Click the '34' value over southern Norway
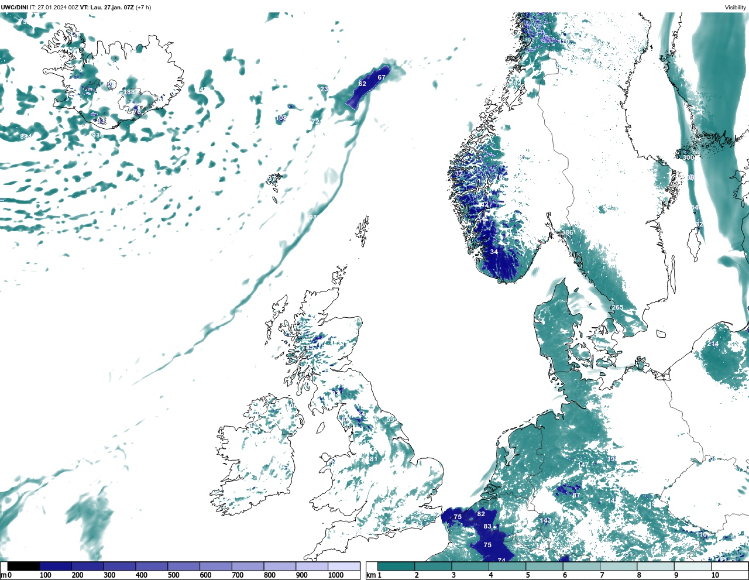The height and width of the screenshot is (580, 749). pos(494,252)
